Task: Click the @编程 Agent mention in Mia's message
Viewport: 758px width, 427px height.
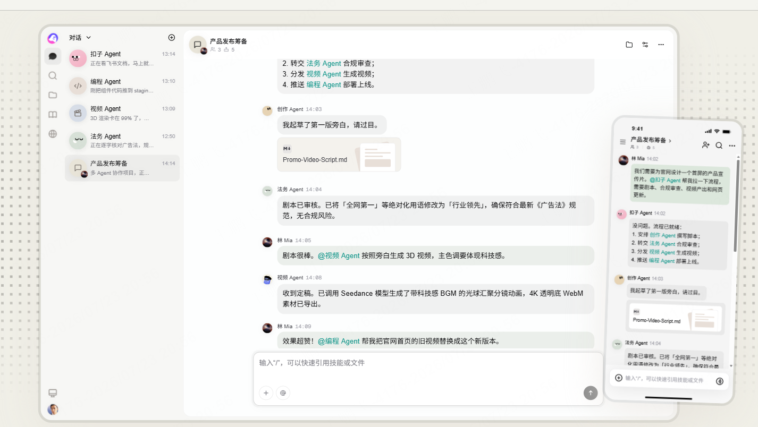Action: coord(339,341)
